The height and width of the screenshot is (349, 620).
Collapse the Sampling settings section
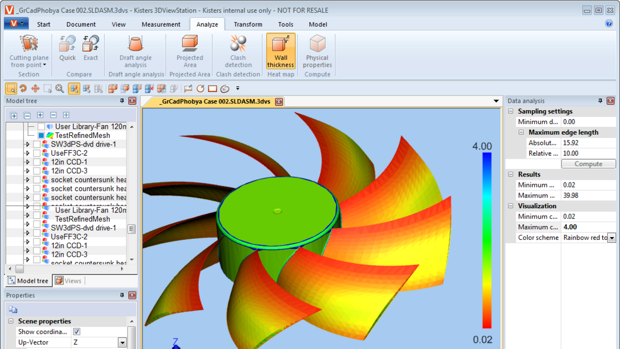tap(511, 111)
